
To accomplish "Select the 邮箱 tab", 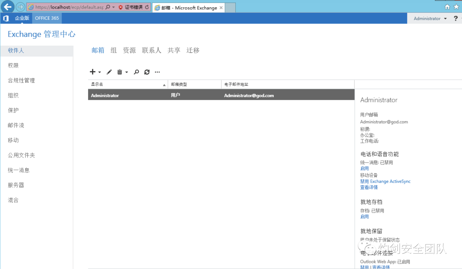I will pyautogui.click(x=98, y=50).
